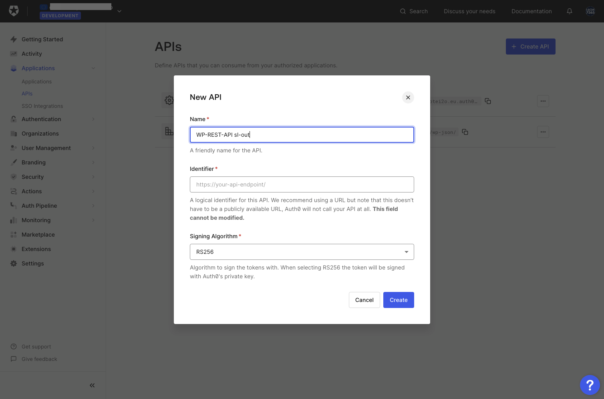604x399 pixels.
Task: Click the Getting Started lightning icon
Action: click(x=14, y=39)
